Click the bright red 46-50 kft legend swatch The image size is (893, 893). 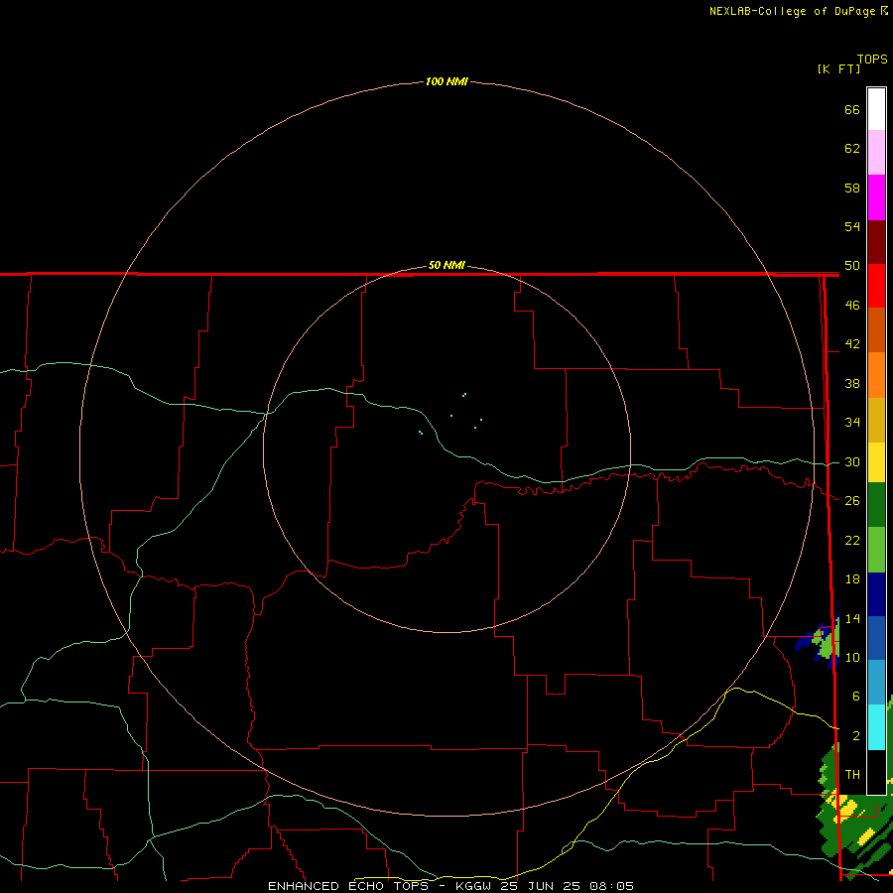click(876, 286)
